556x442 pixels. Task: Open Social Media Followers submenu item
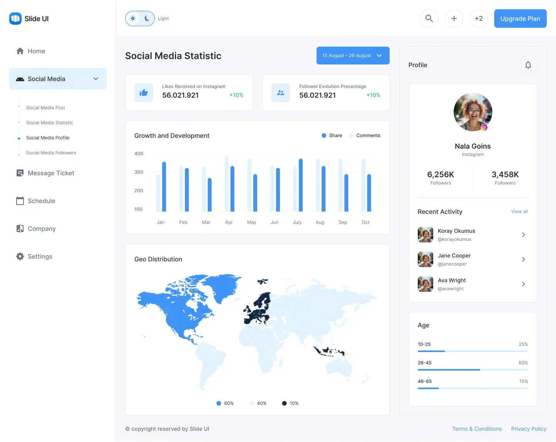[51, 153]
